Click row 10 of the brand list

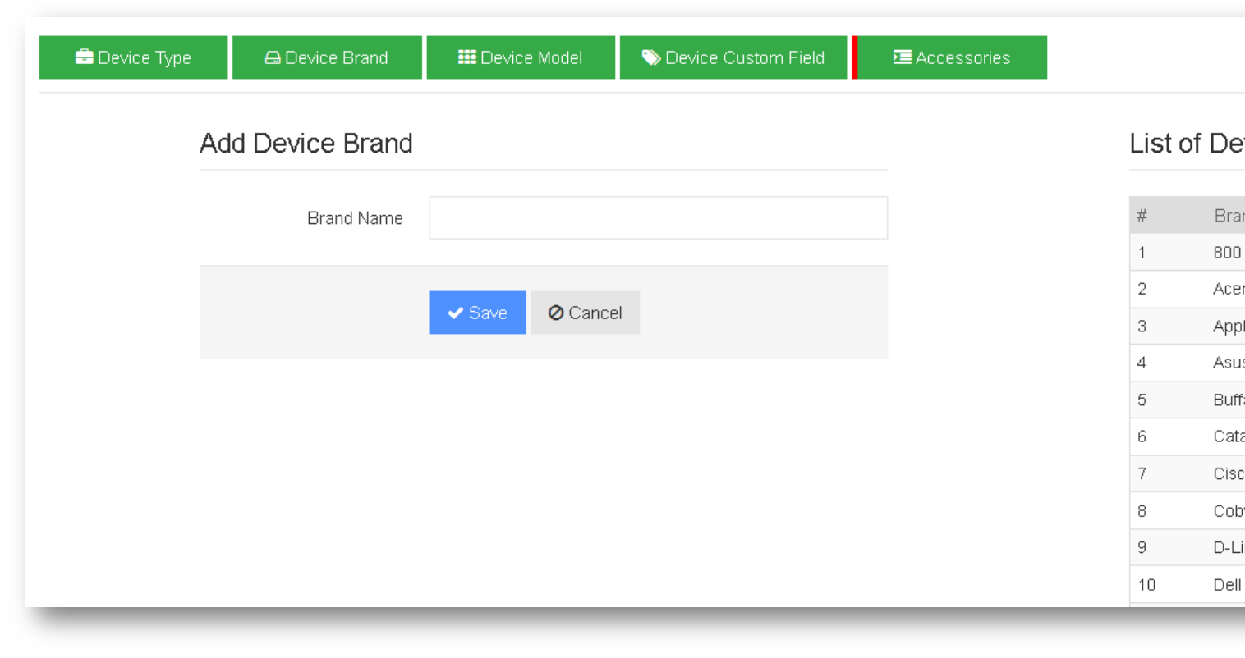click(x=1187, y=585)
